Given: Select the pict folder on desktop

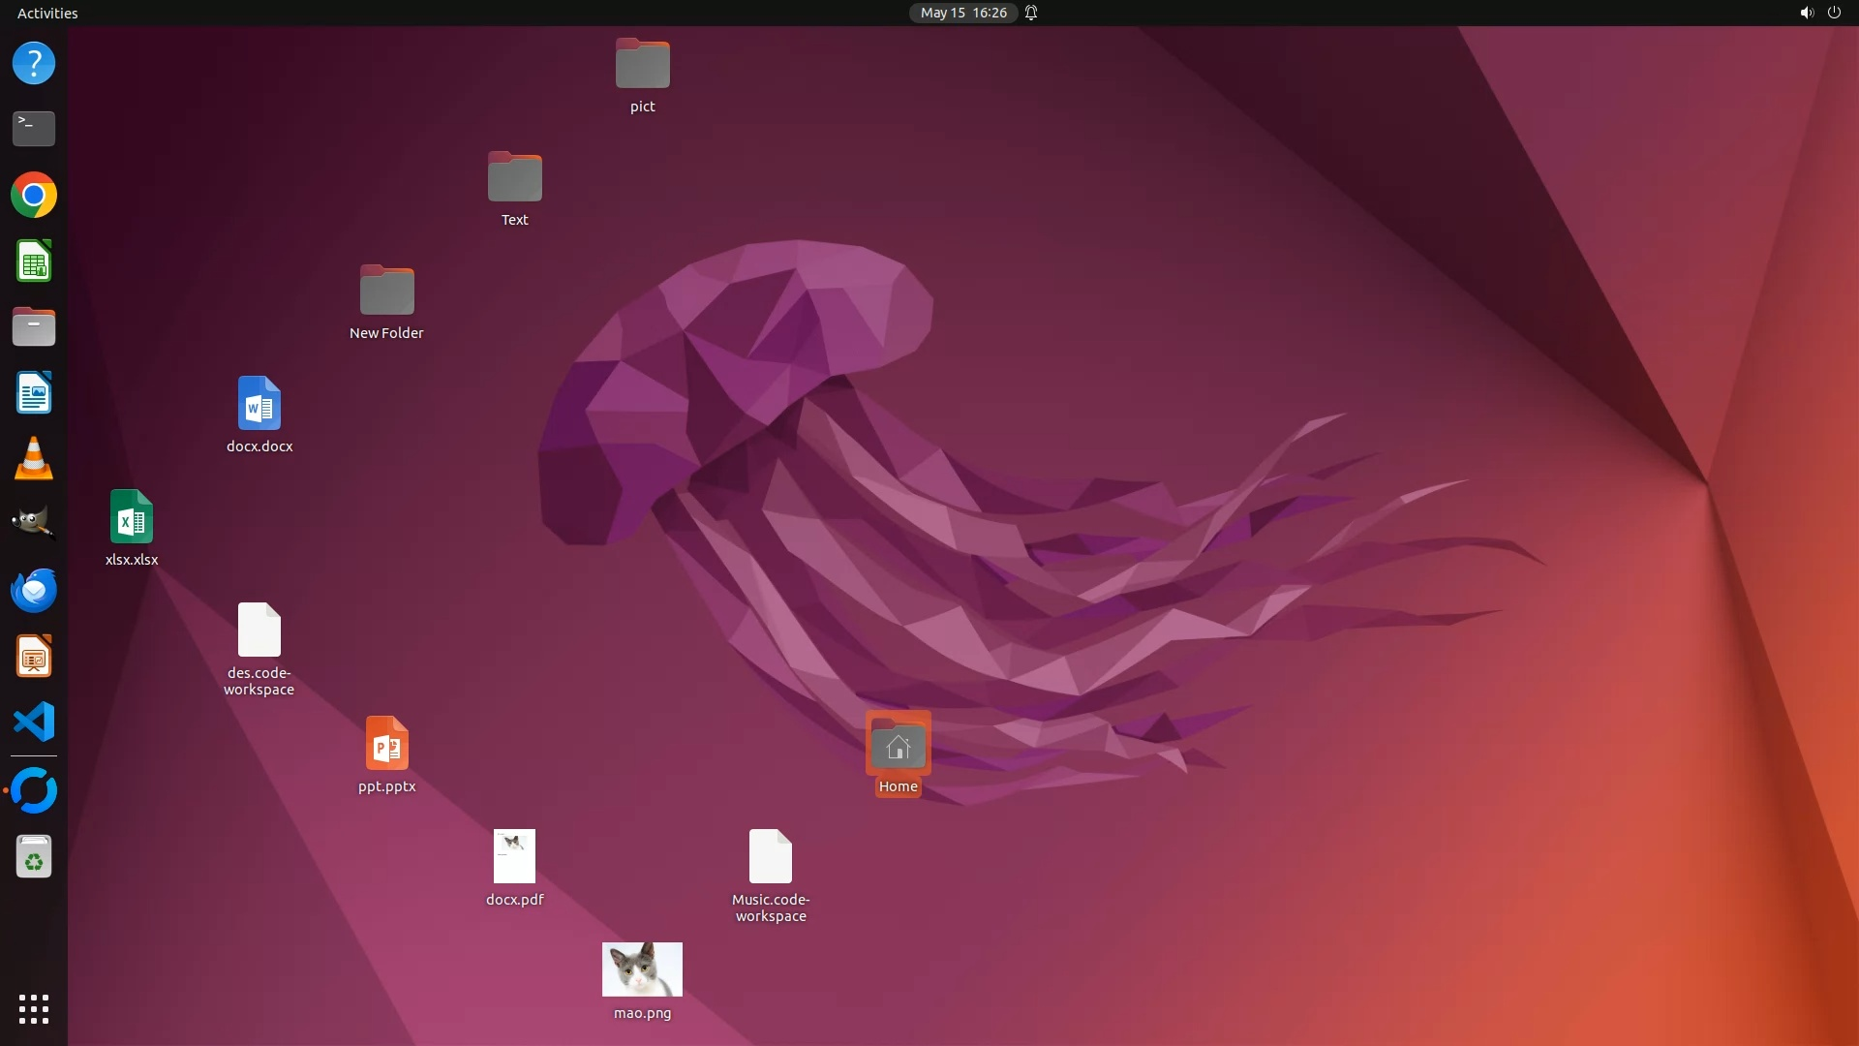Looking at the screenshot, I should [642, 65].
